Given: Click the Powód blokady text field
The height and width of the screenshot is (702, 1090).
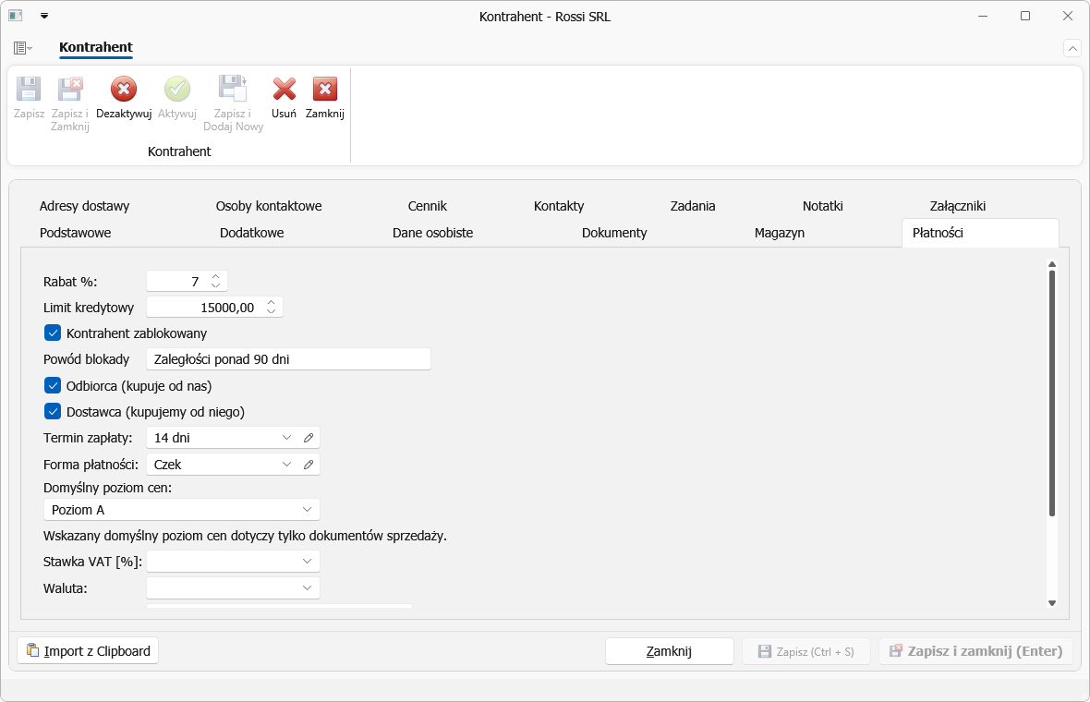Looking at the screenshot, I should (x=288, y=359).
